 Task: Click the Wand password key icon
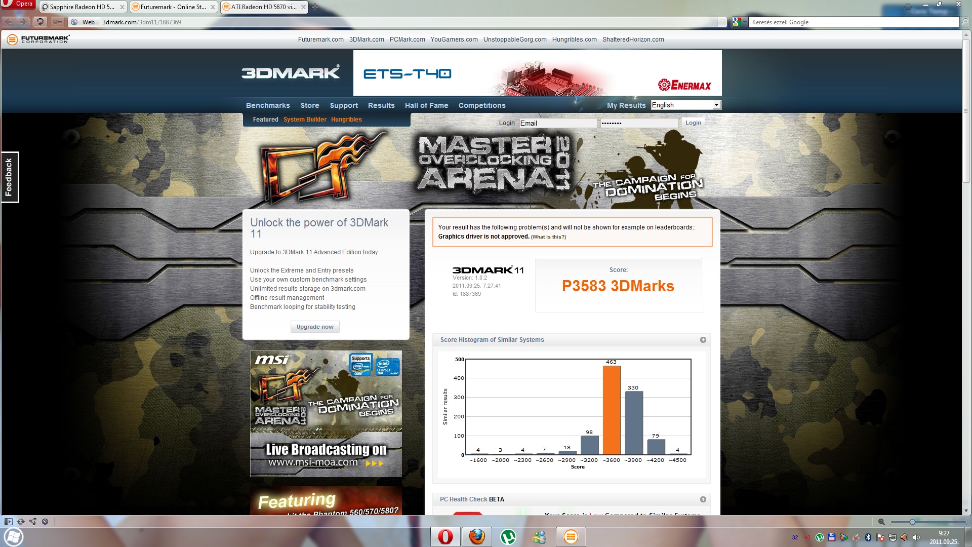pos(57,22)
